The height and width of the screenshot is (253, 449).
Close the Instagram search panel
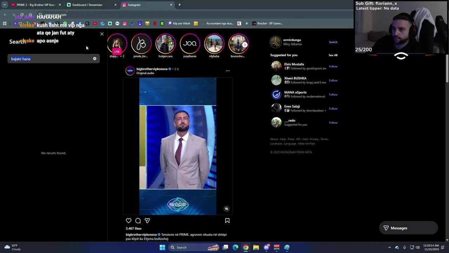coord(102,34)
